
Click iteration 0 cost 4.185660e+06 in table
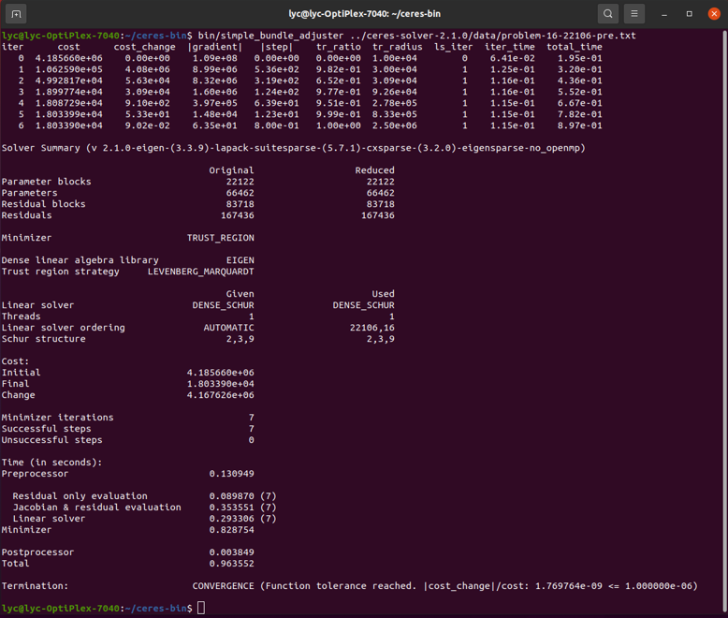pos(68,58)
